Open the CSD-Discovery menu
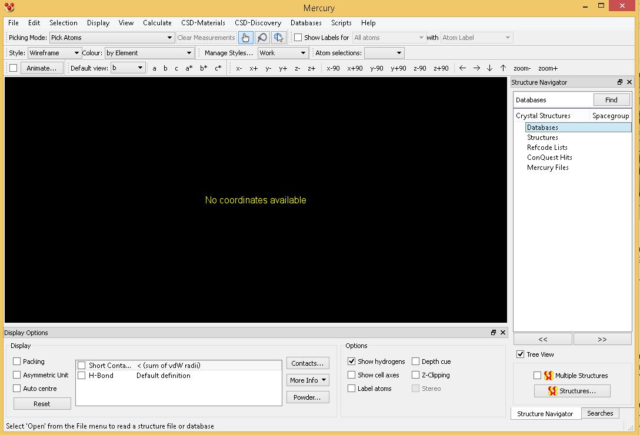The height and width of the screenshot is (435, 640). 258,23
